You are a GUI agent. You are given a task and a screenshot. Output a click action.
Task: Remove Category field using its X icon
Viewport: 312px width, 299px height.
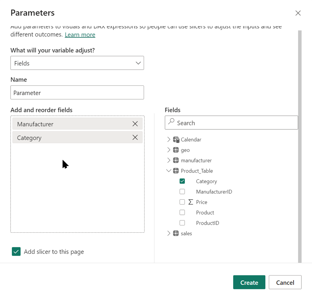[x=135, y=138]
